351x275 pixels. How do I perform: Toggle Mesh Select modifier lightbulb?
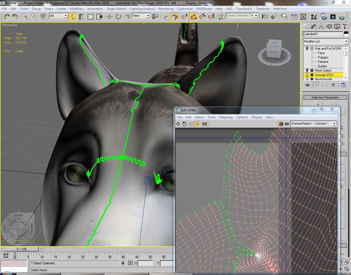tap(307, 71)
